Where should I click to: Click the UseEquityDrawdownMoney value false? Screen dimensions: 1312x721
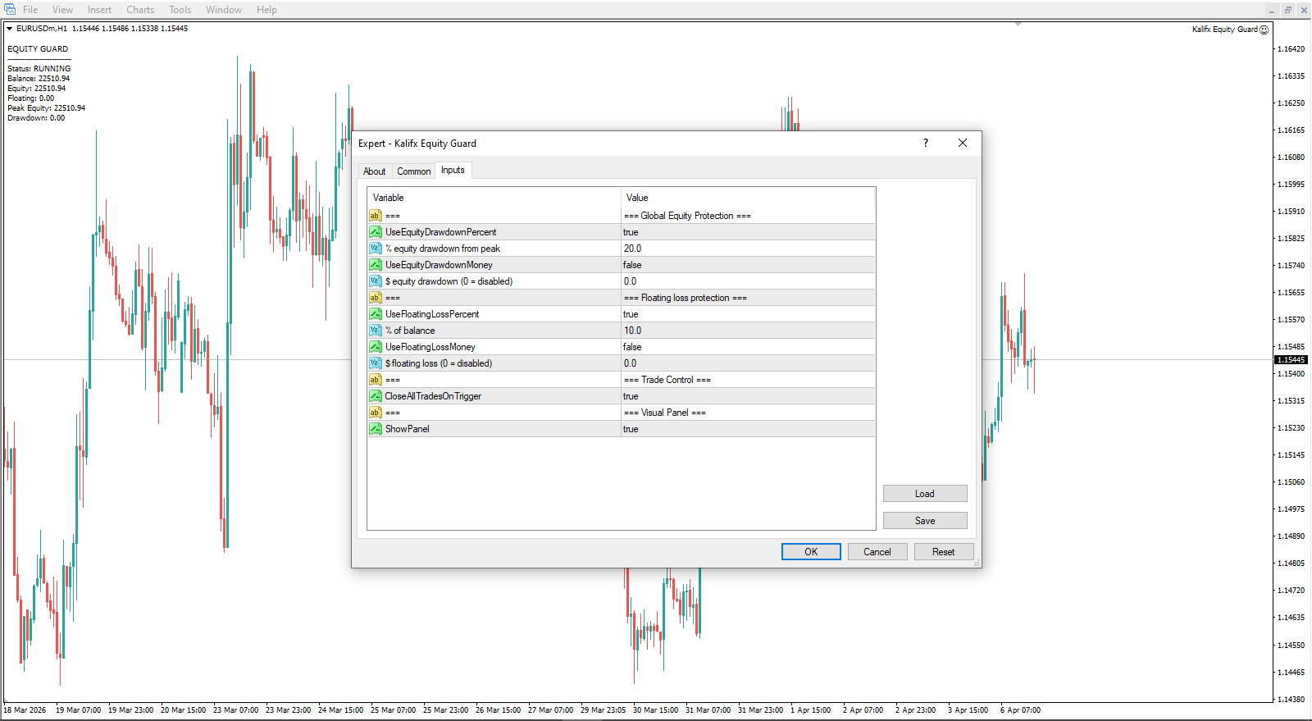click(632, 265)
